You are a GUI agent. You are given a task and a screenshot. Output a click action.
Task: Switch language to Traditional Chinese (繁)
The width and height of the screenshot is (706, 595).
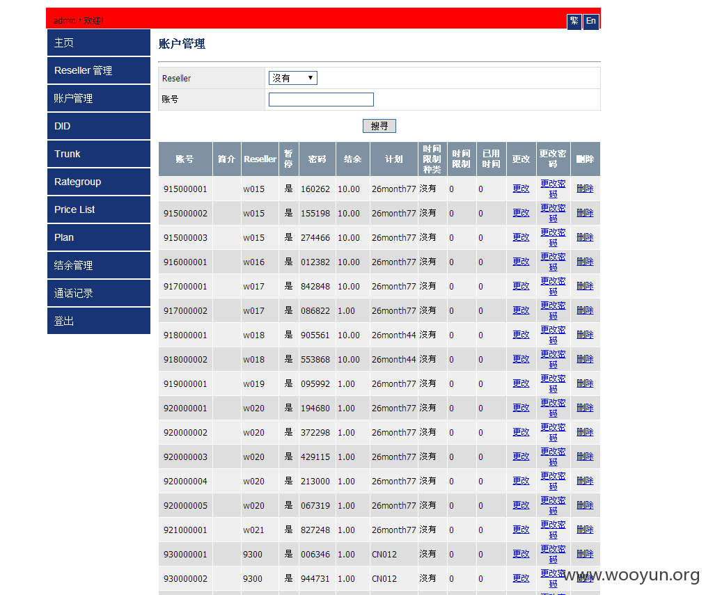pos(574,21)
